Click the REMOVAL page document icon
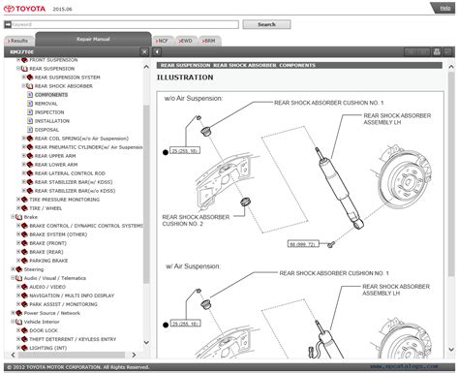Viewport: 459px width, 373px height. point(30,104)
